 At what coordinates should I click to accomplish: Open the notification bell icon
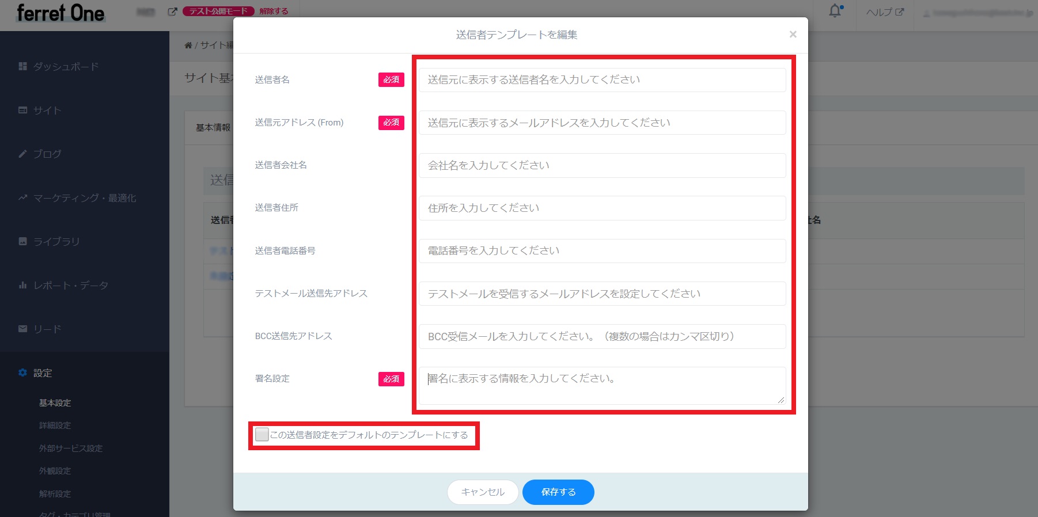[x=835, y=11]
